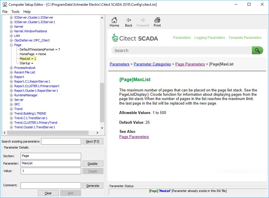The height and width of the screenshot is (198, 269).
Task: Click the Value input field
Action: pyautogui.click(x=51, y=171)
